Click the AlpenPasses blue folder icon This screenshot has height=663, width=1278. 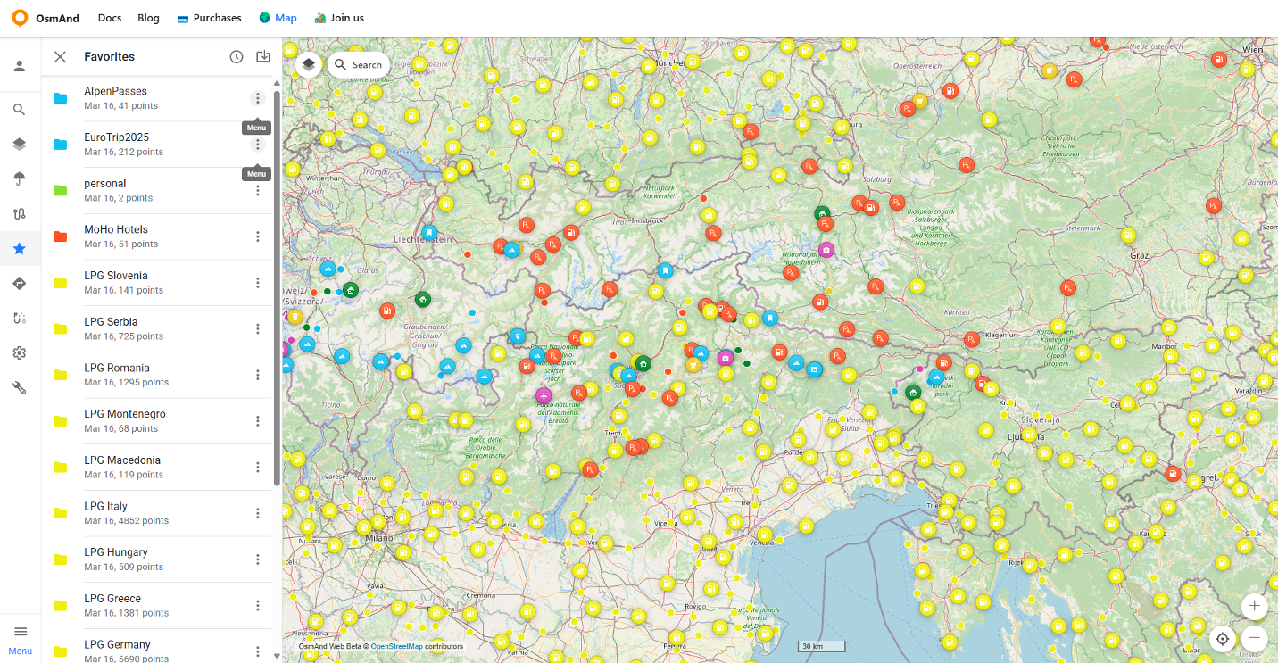click(x=60, y=98)
